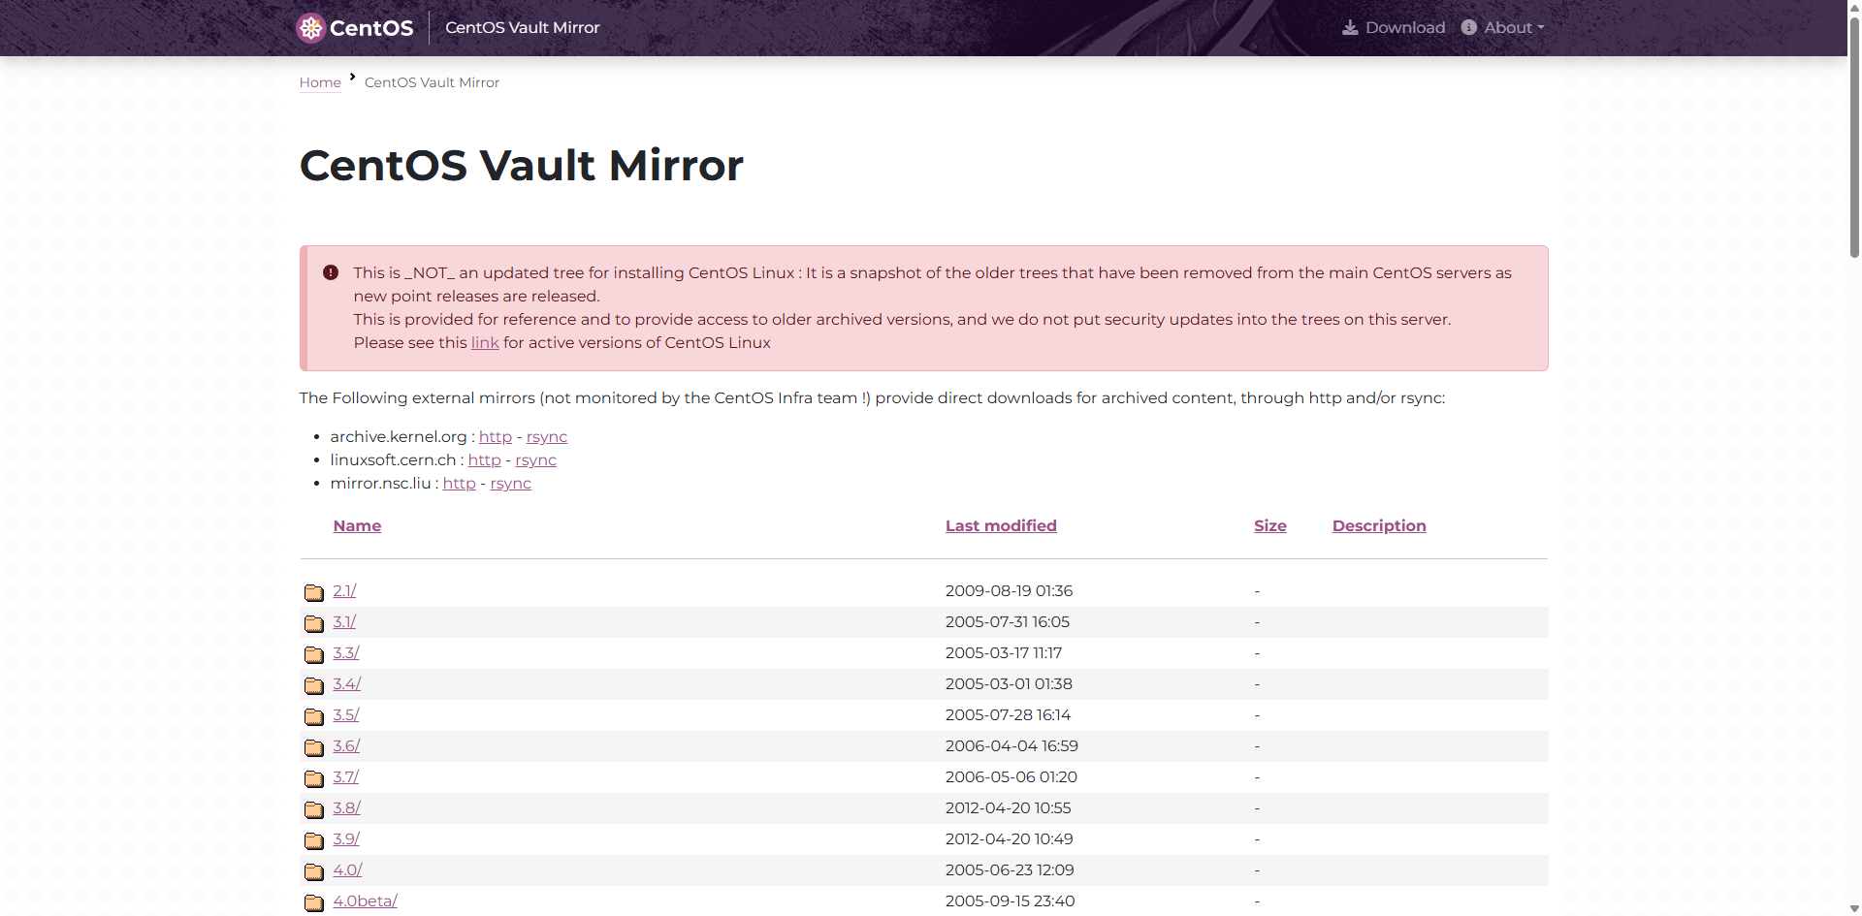The height and width of the screenshot is (916, 1862).
Task: Sort listing by Name column
Action: [358, 525]
